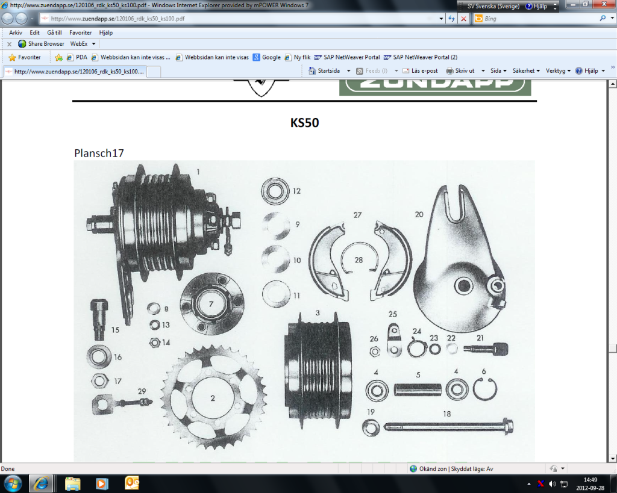Click the volume speaker tray icon
This screenshot has height=493, width=617.
pos(552,484)
